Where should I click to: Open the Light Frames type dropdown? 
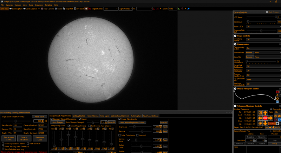[x=125, y=8]
